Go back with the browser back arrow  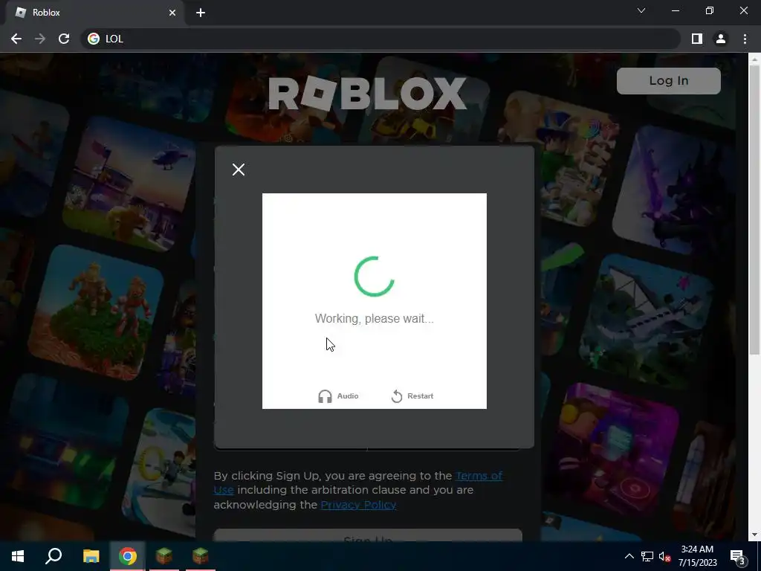pos(16,39)
